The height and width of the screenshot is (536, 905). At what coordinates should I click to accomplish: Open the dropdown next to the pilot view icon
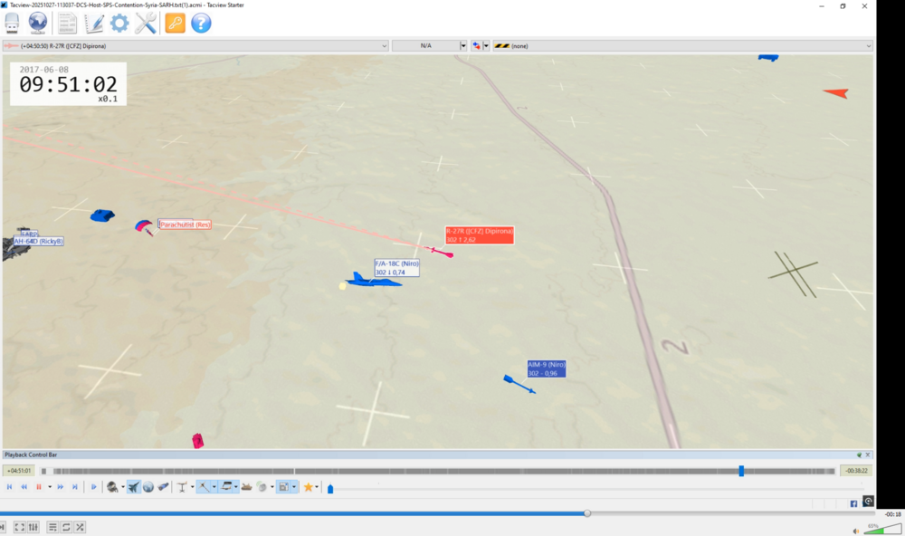click(123, 487)
